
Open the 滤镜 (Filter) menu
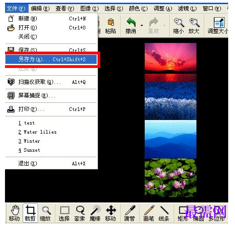tap(187, 9)
